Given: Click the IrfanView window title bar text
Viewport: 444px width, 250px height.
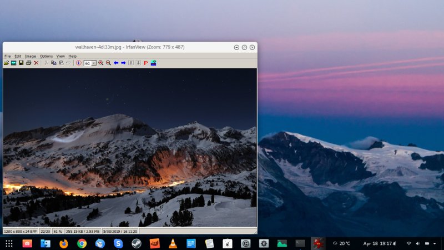Looking at the screenshot, I should click(130, 47).
